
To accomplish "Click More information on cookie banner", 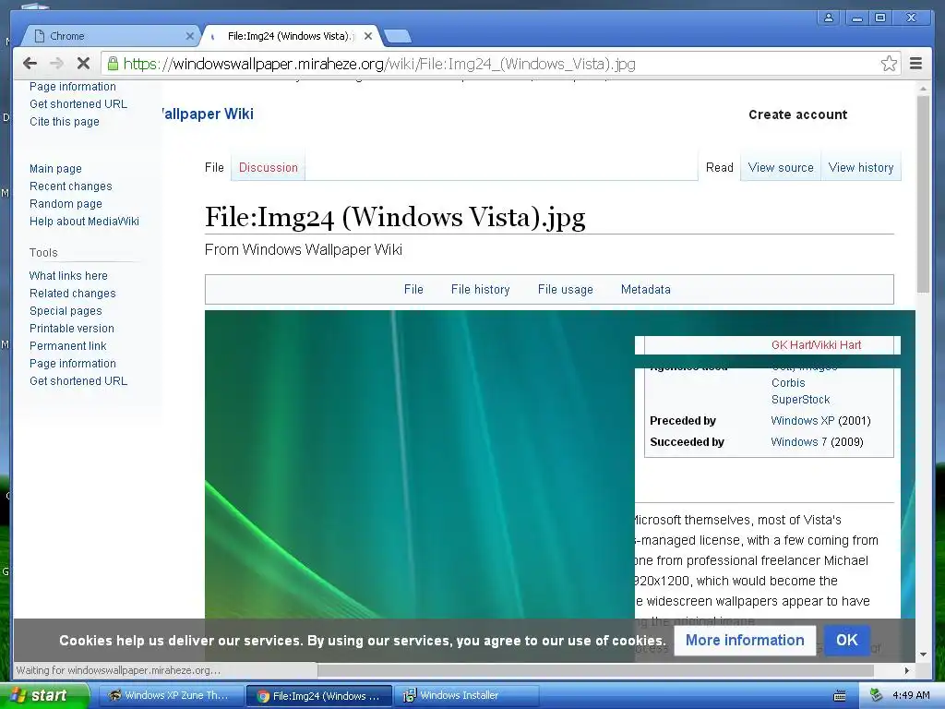I will coord(745,641).
